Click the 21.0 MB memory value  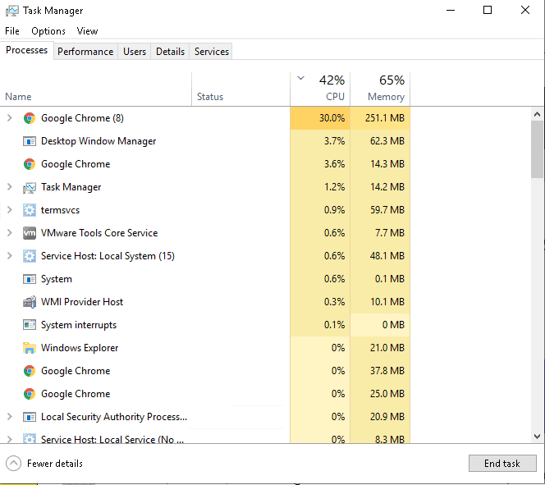click(x=387, y=348)
